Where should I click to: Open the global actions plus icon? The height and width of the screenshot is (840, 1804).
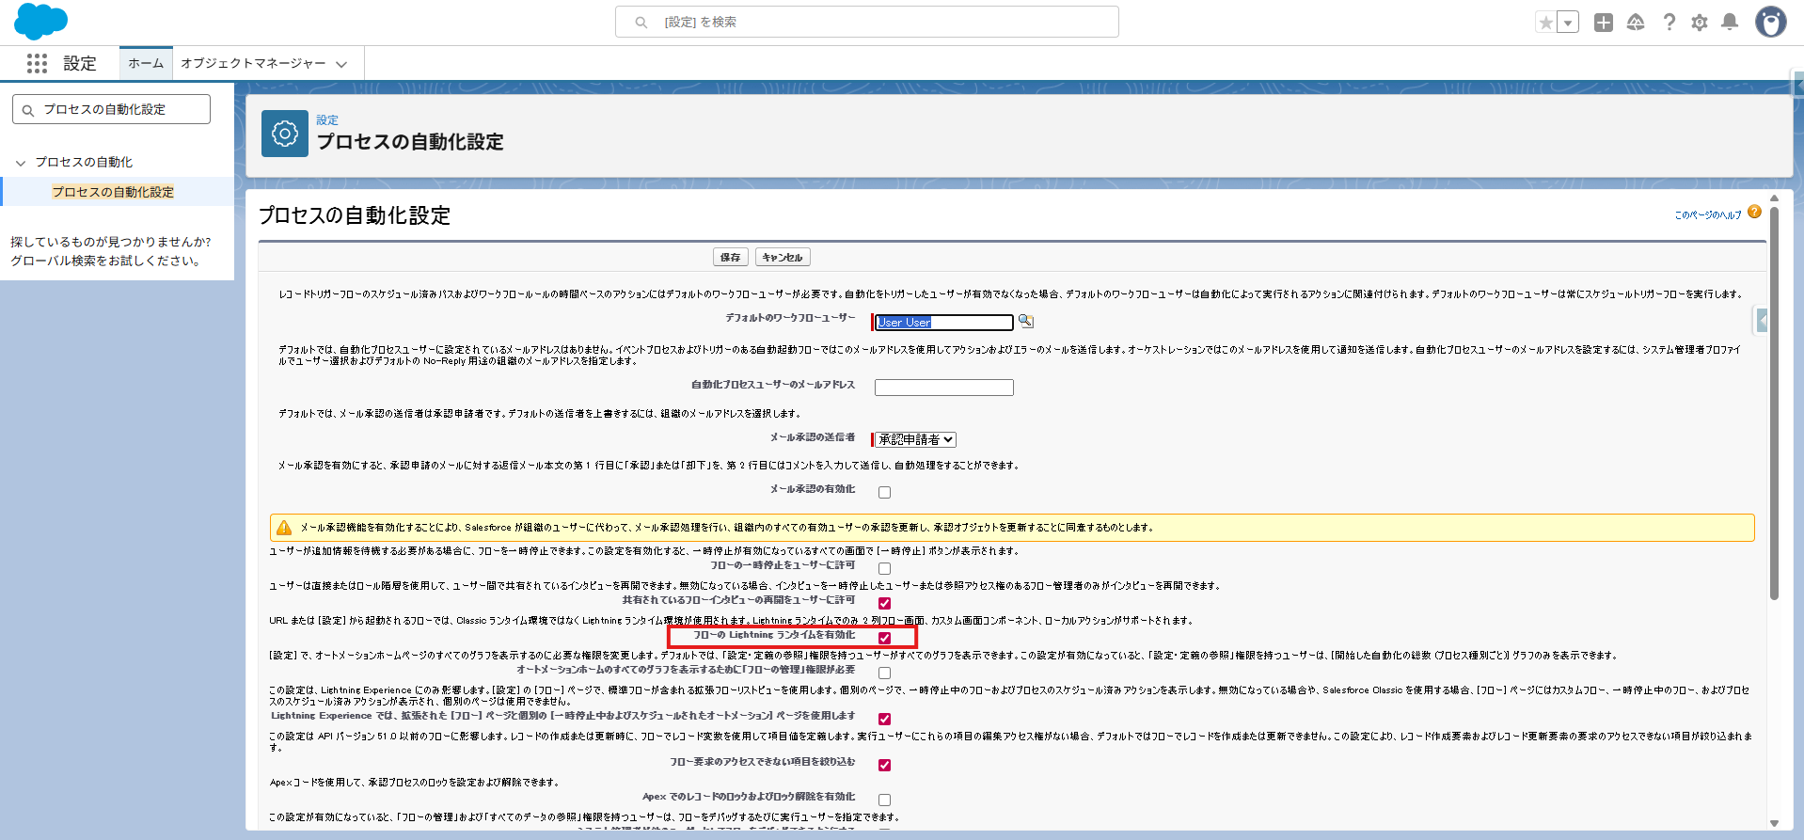pyautogui.click(x=1604, y=23)
